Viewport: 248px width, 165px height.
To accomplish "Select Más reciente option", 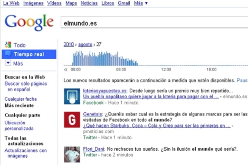I will (19, 105).
